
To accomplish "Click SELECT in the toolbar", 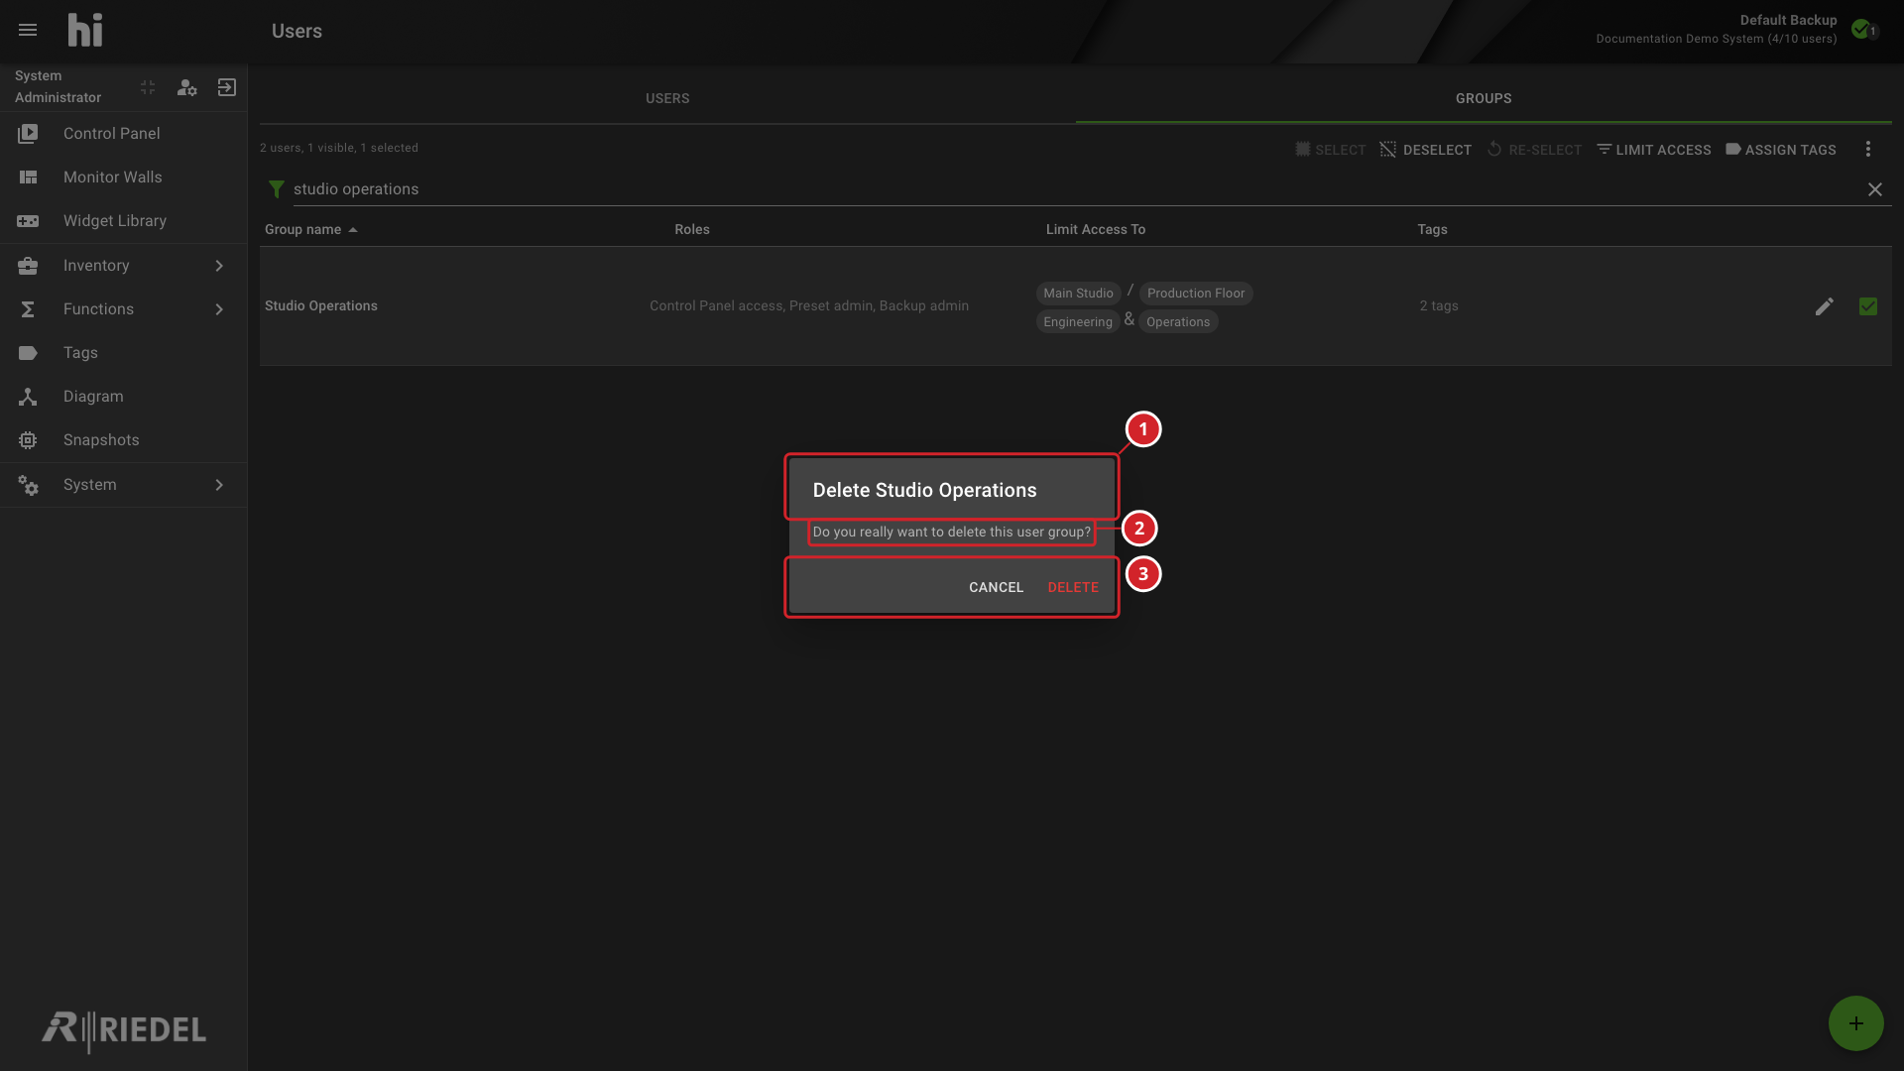I will tap(1331, 150).
